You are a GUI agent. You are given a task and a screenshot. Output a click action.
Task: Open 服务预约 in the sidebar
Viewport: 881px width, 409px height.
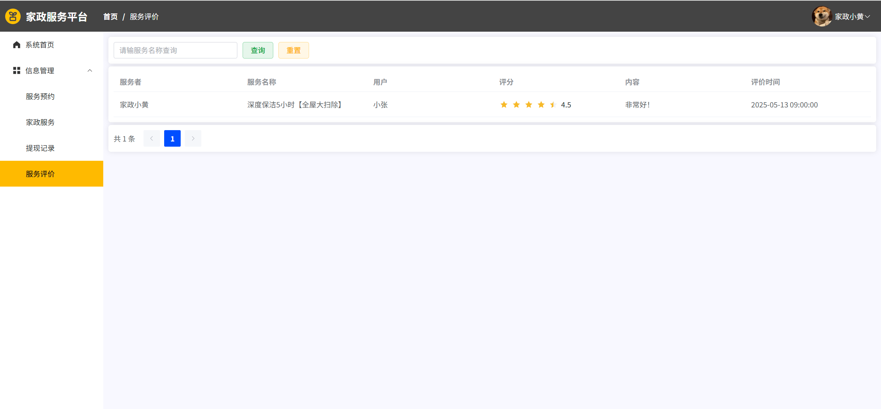(x=40, y=96)
